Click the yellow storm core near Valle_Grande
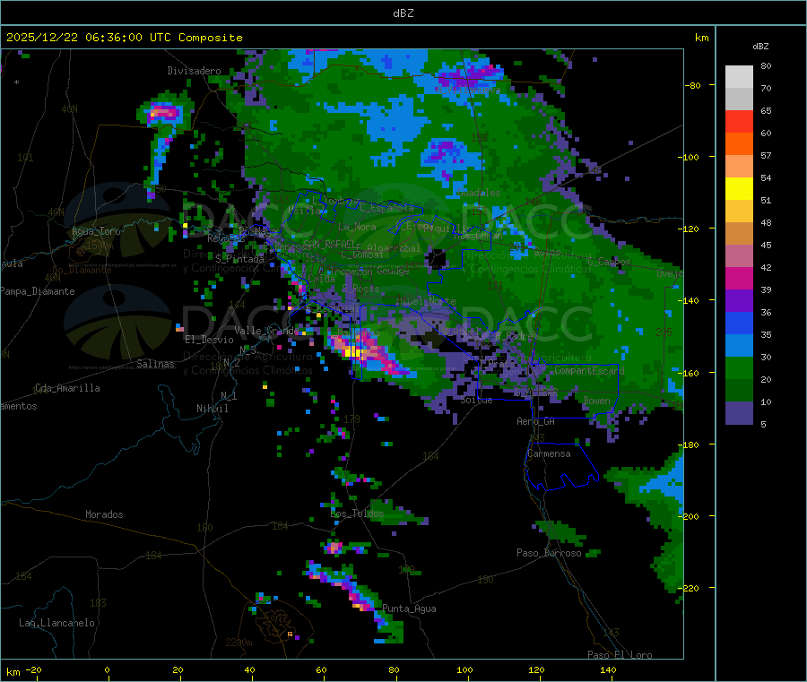Screen dimensions: 807x682 coord(353,352)
